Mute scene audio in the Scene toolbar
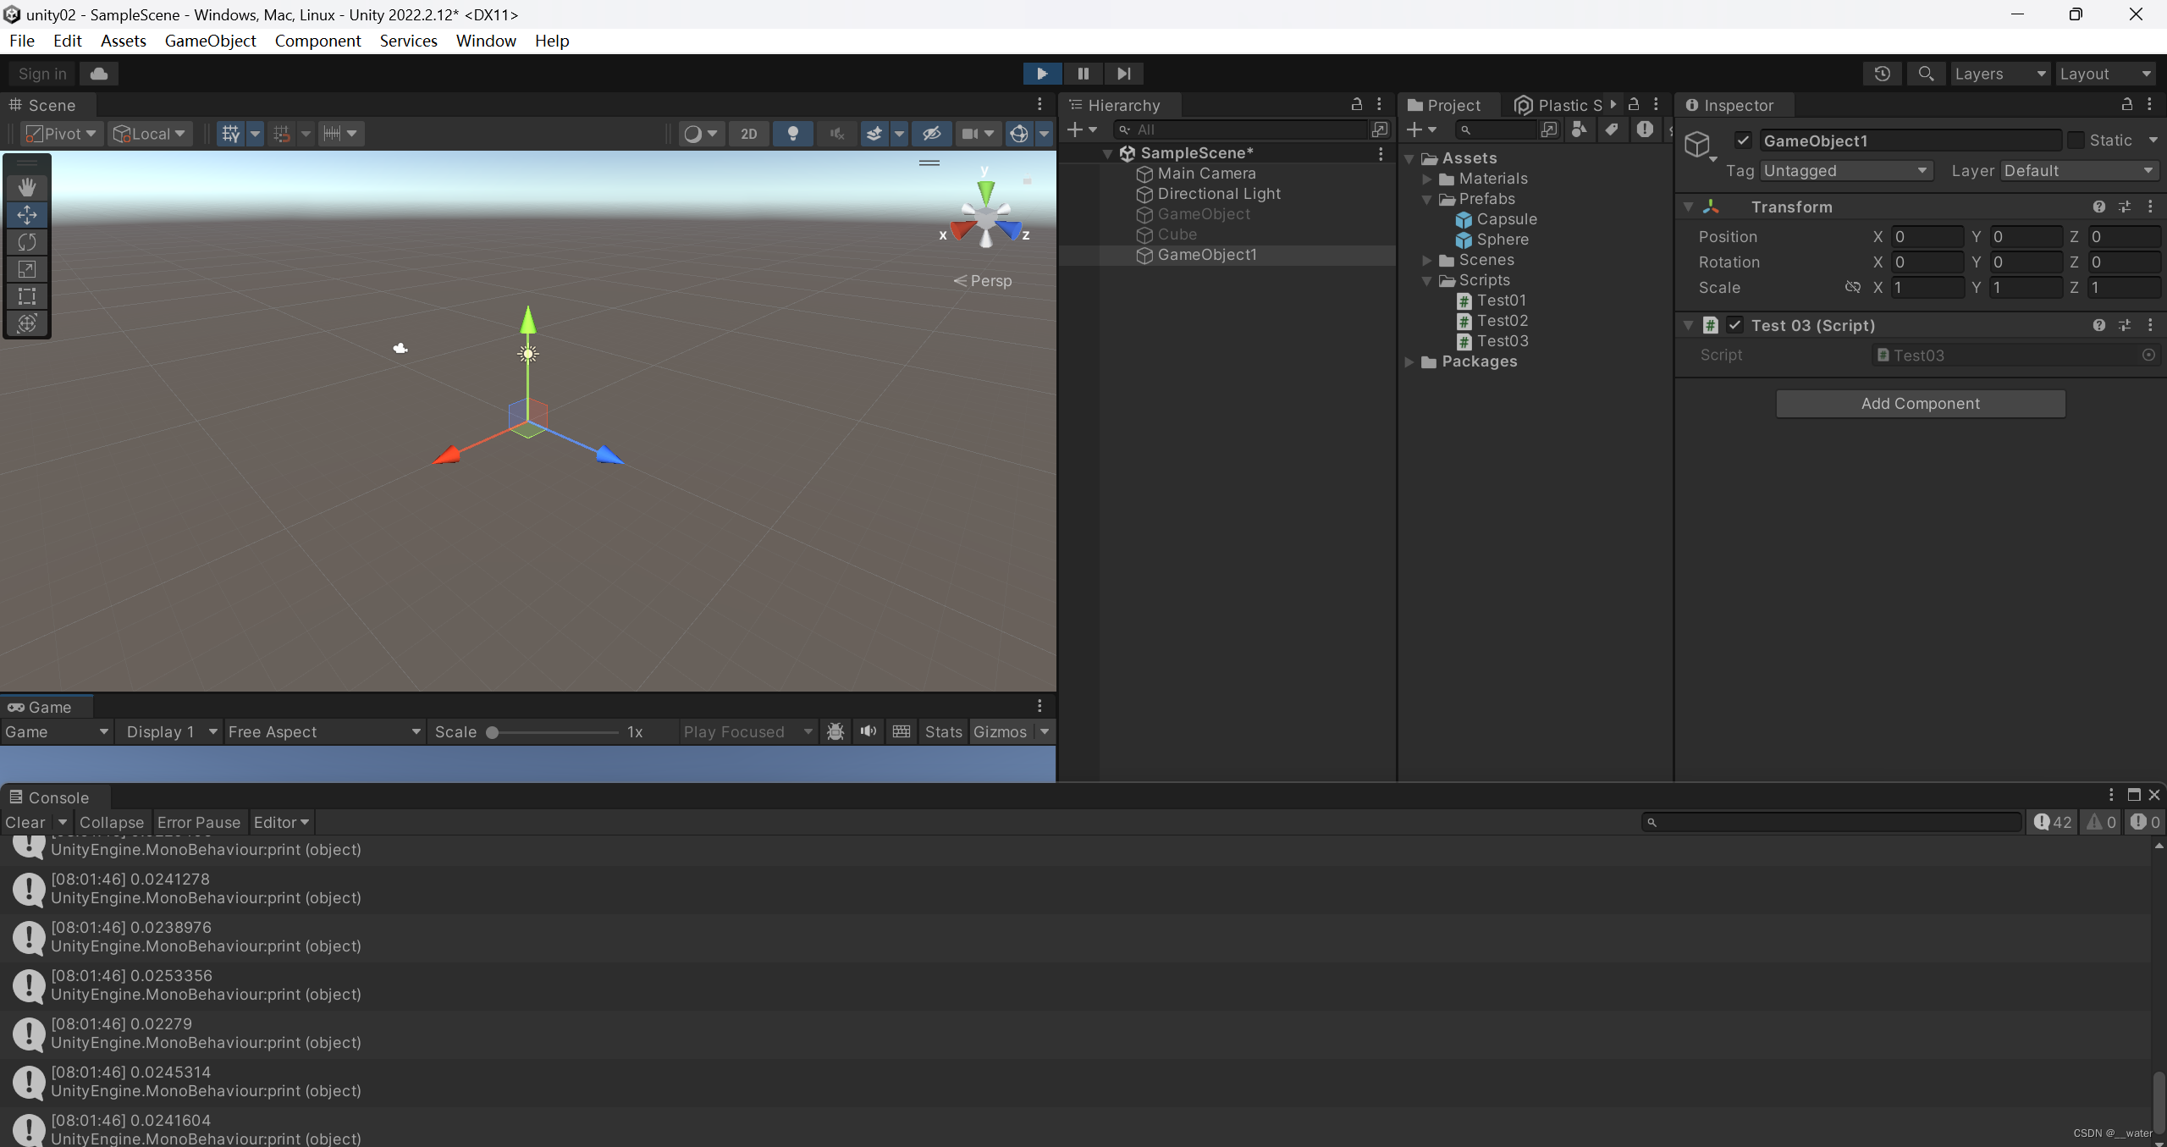 [x=835, y=134]
